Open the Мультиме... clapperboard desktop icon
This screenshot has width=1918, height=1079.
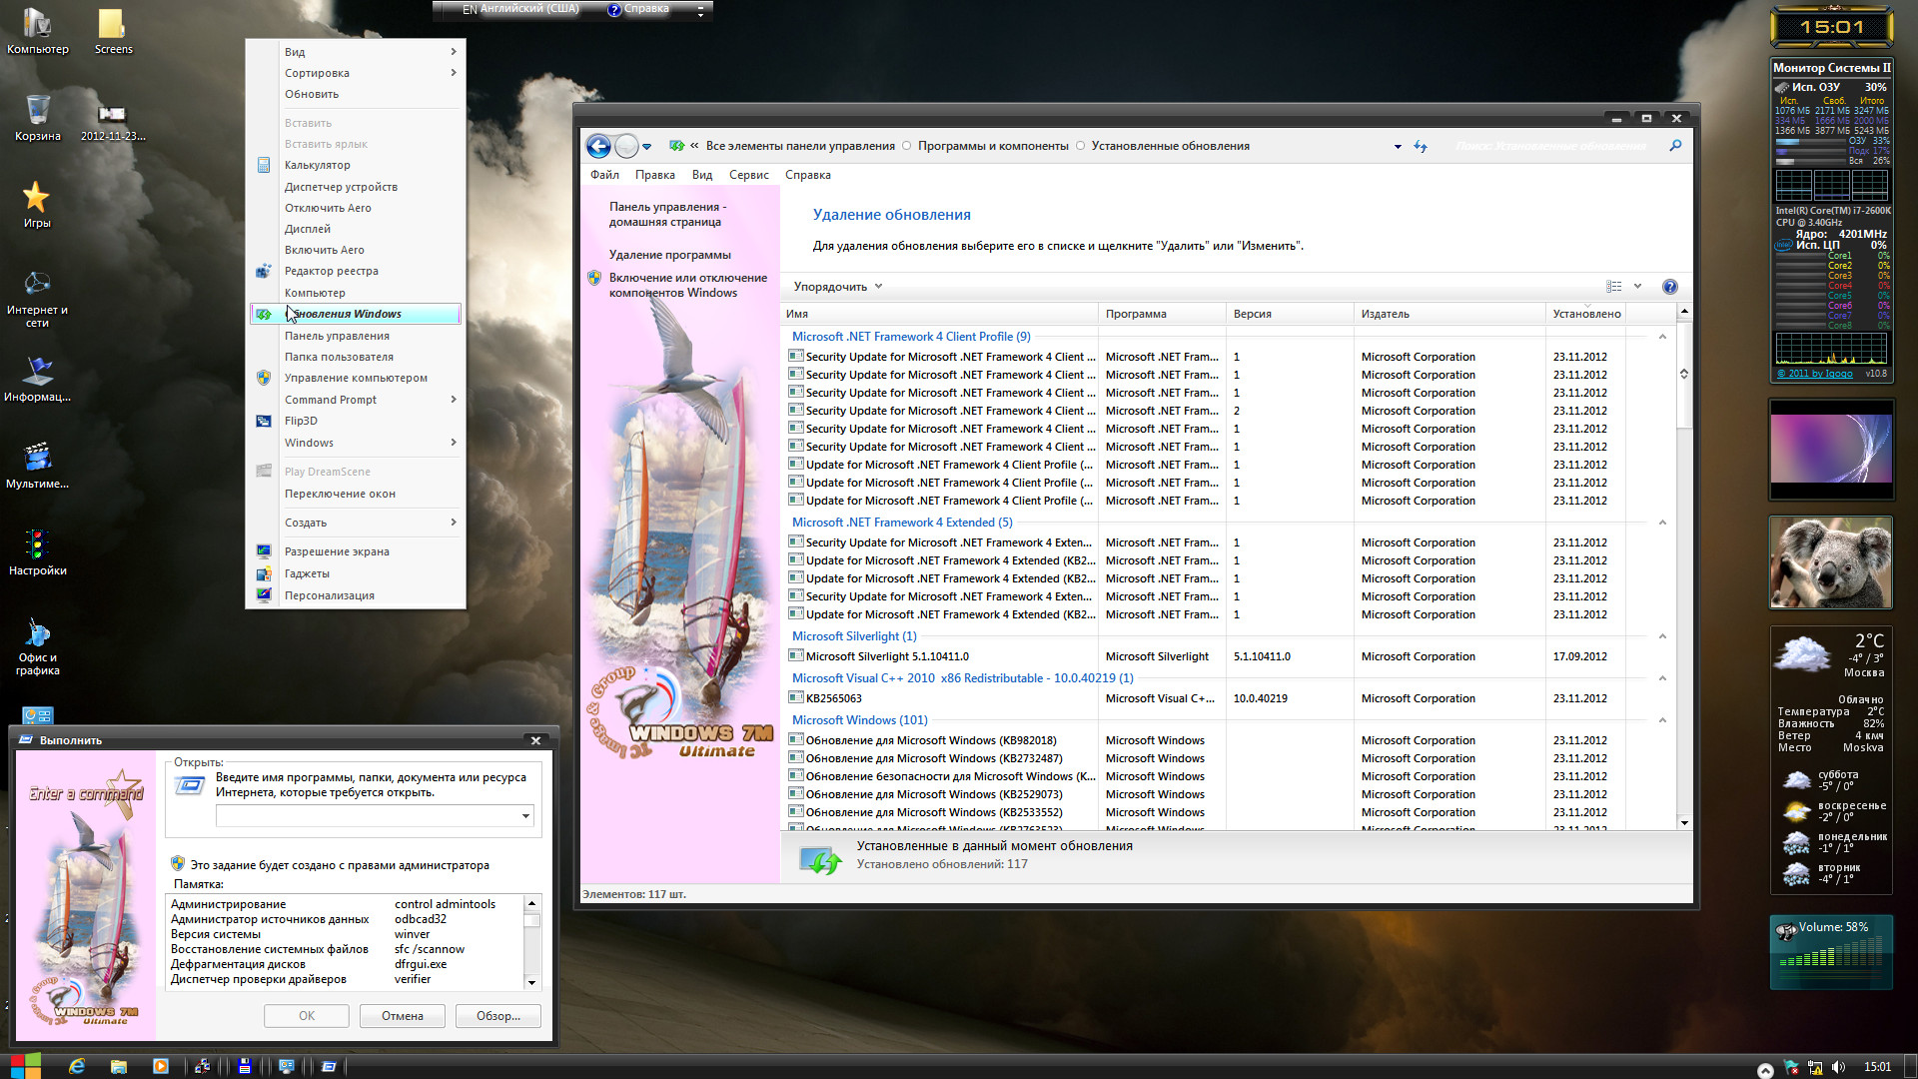(37, 466)
